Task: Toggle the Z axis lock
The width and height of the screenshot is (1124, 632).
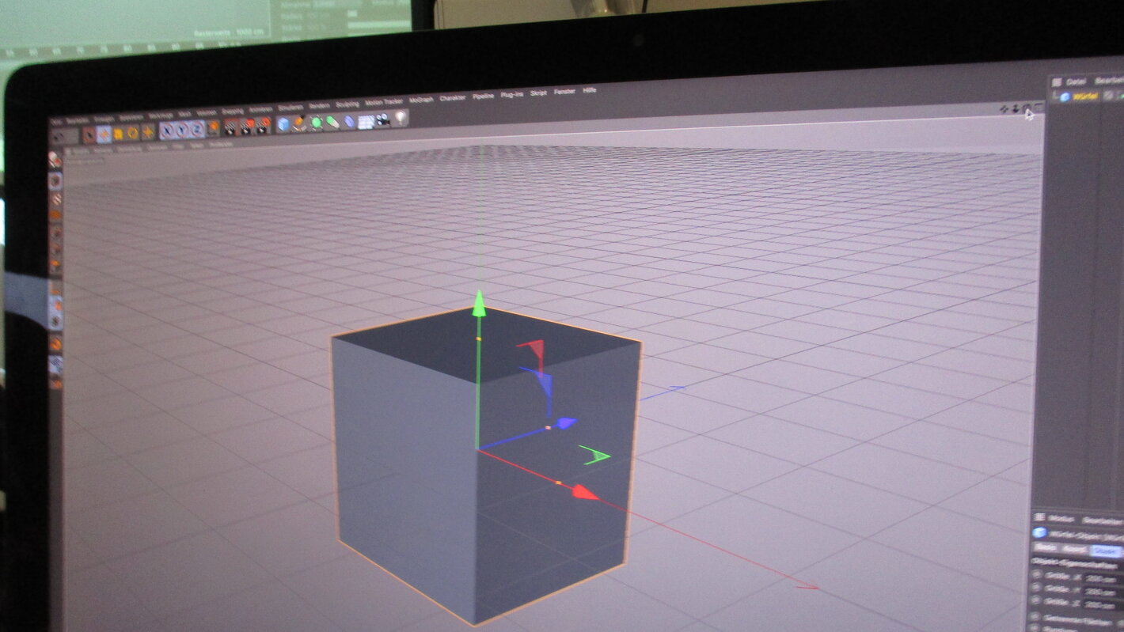Action: pyautogui.click(x=197, y=130)
